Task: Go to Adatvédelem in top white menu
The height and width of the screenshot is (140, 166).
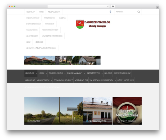Action: click(x=32, y=36)
